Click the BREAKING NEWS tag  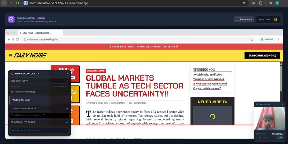[96, 71]
